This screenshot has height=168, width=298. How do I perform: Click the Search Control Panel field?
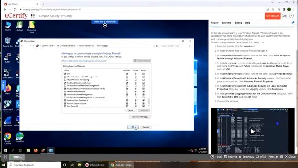click(176, 46)
